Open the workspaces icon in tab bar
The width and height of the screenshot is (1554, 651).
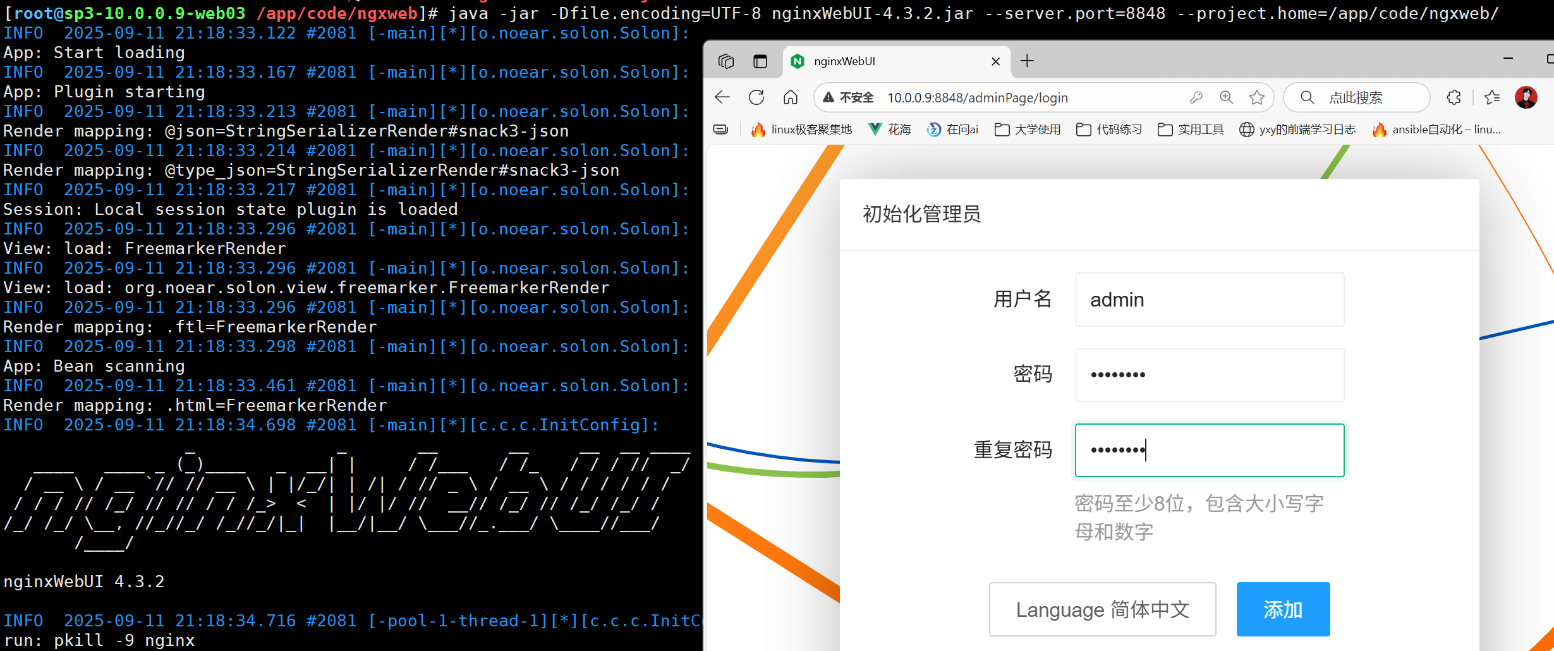[x=726, y=61]
